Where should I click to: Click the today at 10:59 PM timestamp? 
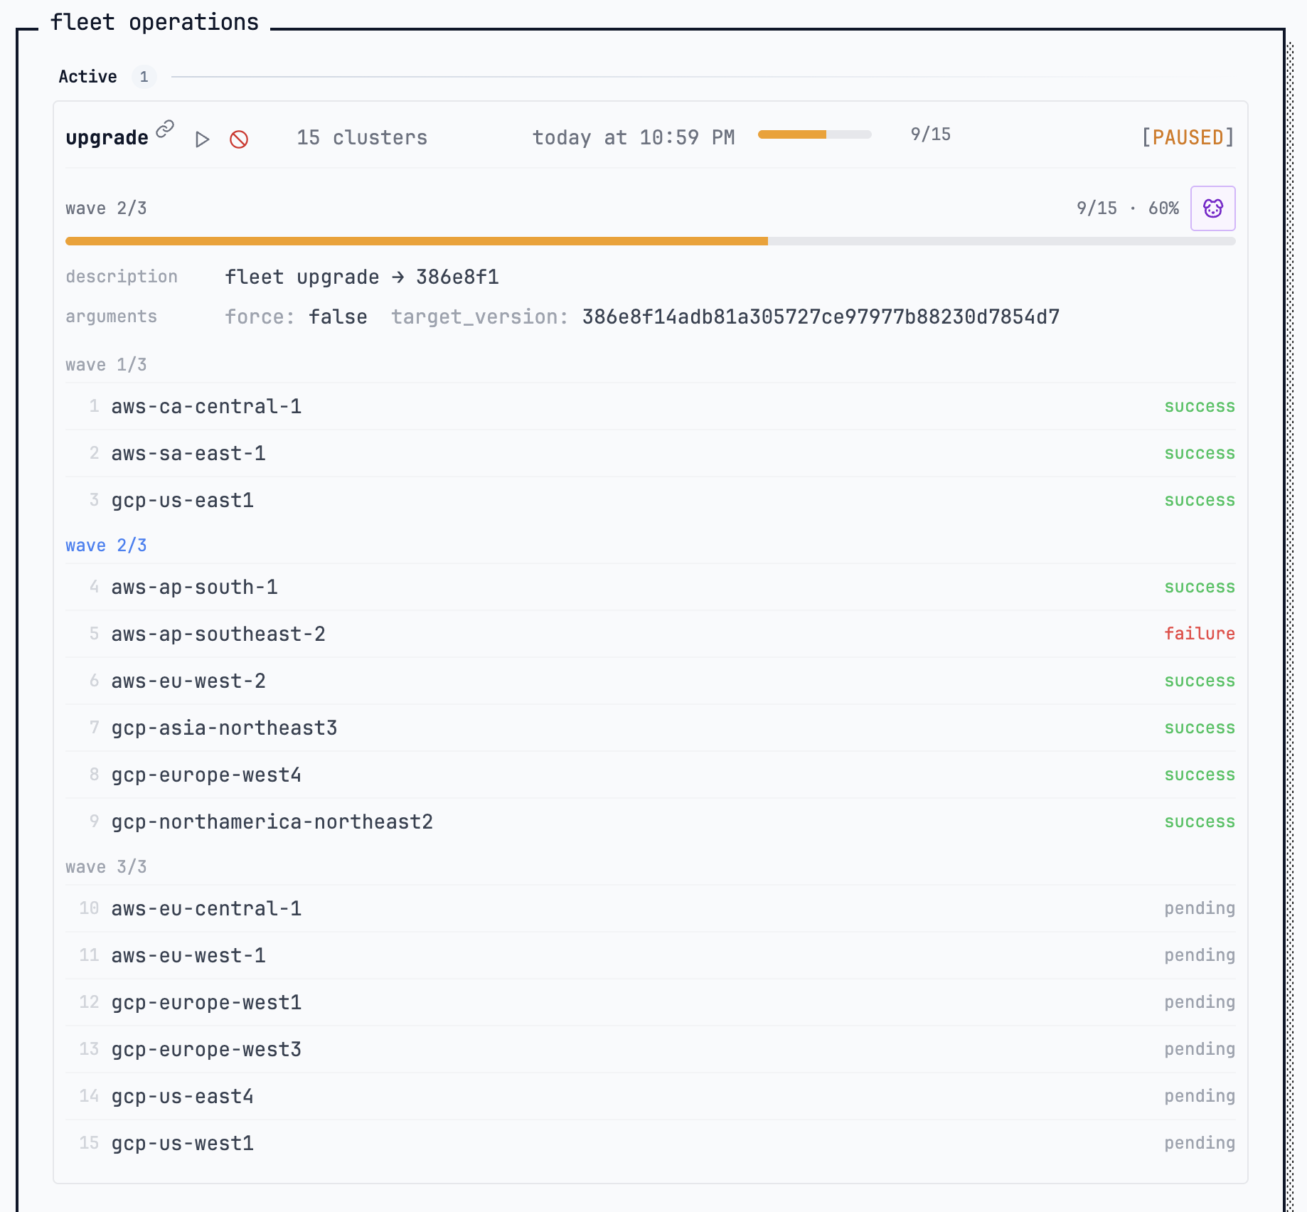click(634, 137)
